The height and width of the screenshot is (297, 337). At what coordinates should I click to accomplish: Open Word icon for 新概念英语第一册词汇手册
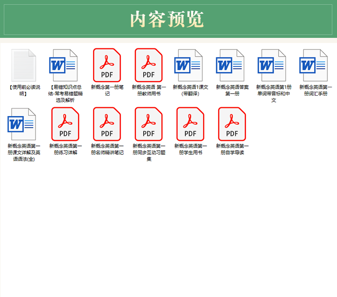point(314,65)
